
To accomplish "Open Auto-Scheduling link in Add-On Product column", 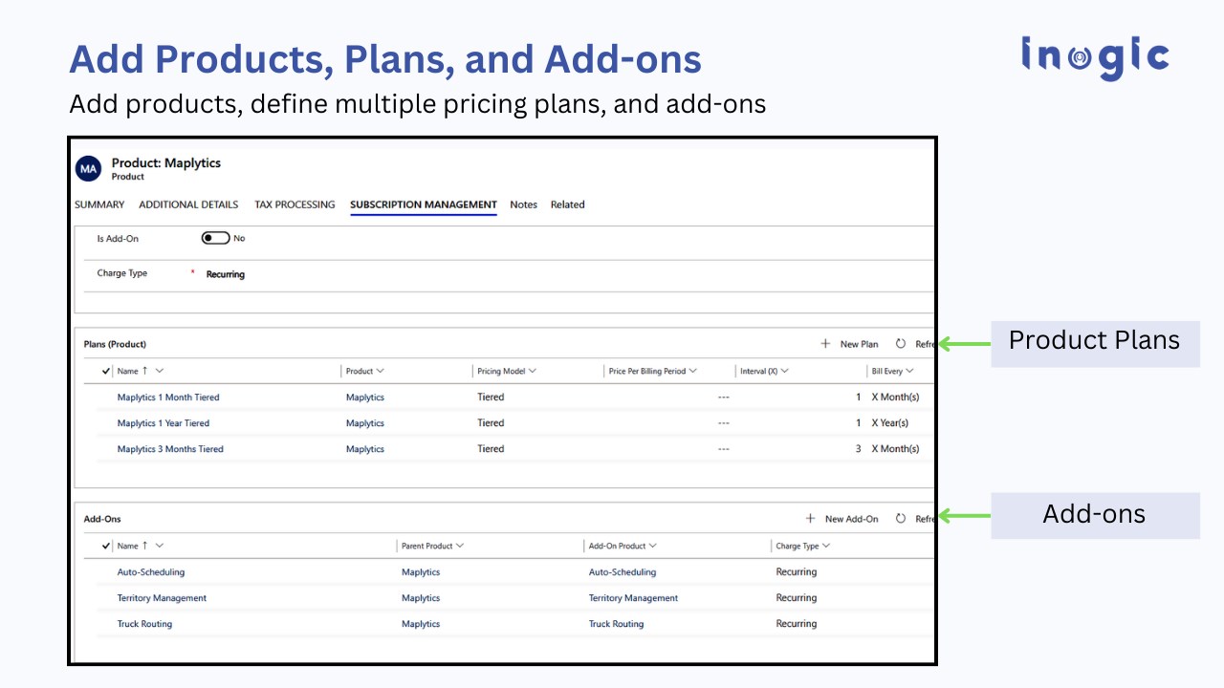I will (x=623, y=572).
